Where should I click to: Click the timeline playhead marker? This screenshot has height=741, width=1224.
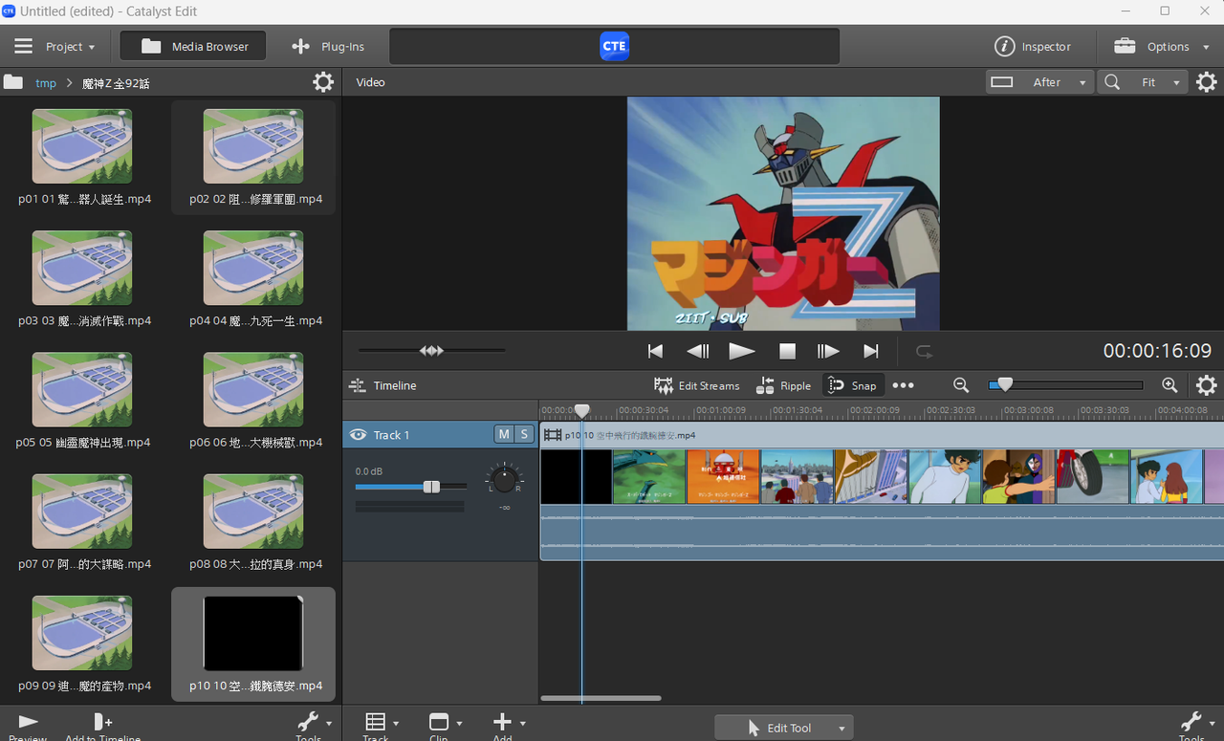(x=581, y=411)
